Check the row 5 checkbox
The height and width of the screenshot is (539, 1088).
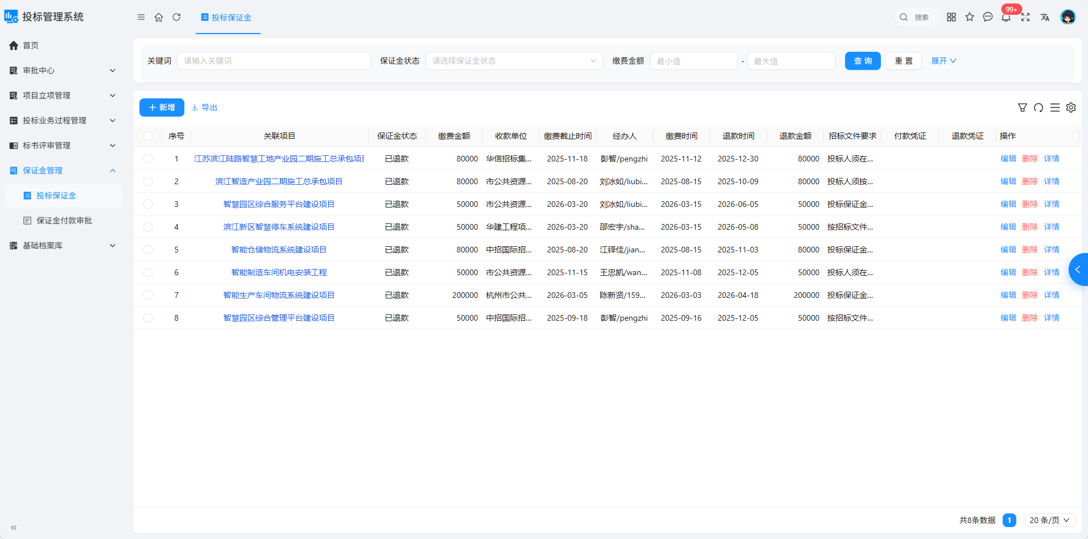pyautogui.click(x=148, y=250)
